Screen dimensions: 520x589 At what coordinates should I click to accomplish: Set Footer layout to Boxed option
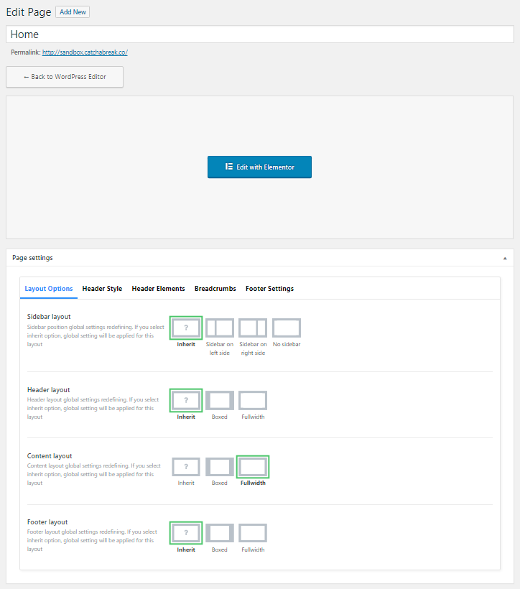click(x=220, y=533)
